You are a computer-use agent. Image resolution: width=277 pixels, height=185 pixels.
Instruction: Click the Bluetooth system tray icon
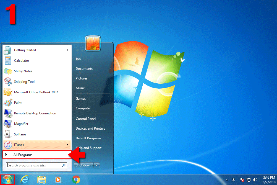pos(234,180)
